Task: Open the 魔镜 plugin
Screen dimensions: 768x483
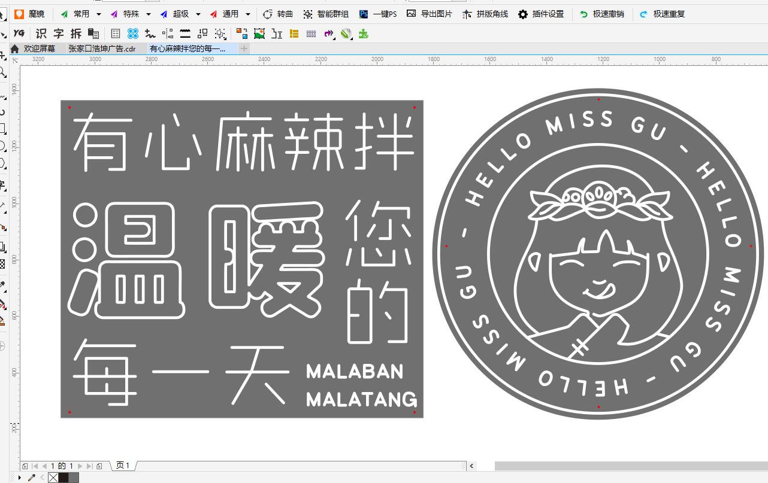Action: 29,14
